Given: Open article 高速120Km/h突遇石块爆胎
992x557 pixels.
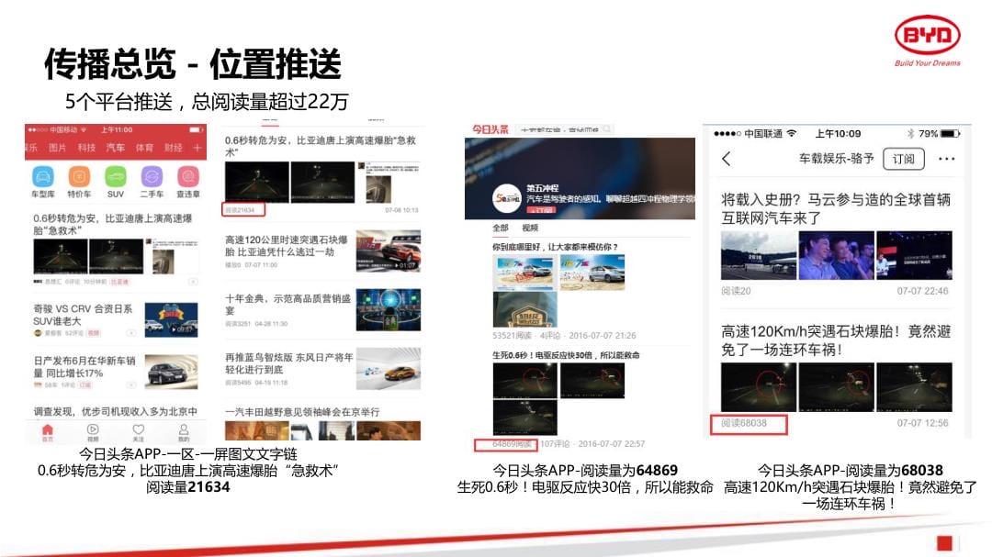Looking at the screenshot, I should [x=836, y=340].
